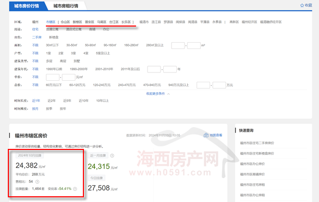
Task: Select 不限 in 面积 row
Action: point(35,45)
